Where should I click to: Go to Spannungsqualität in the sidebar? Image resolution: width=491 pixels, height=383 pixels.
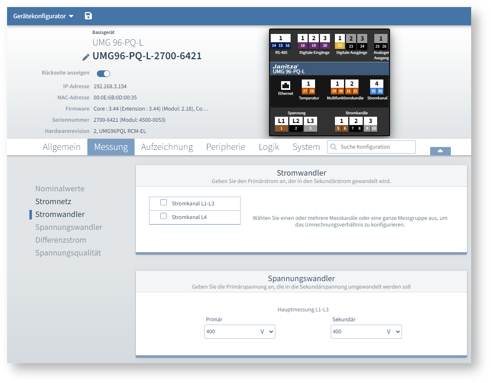(x=68, y=253)
